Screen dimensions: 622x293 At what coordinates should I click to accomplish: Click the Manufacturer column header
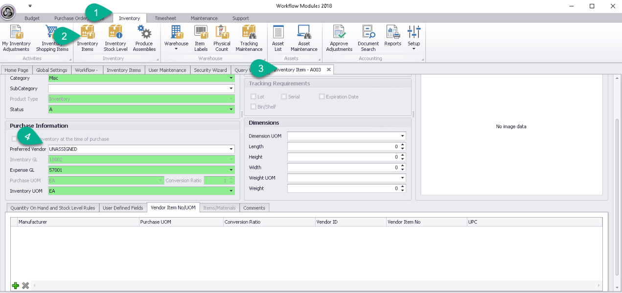(78, 222)
